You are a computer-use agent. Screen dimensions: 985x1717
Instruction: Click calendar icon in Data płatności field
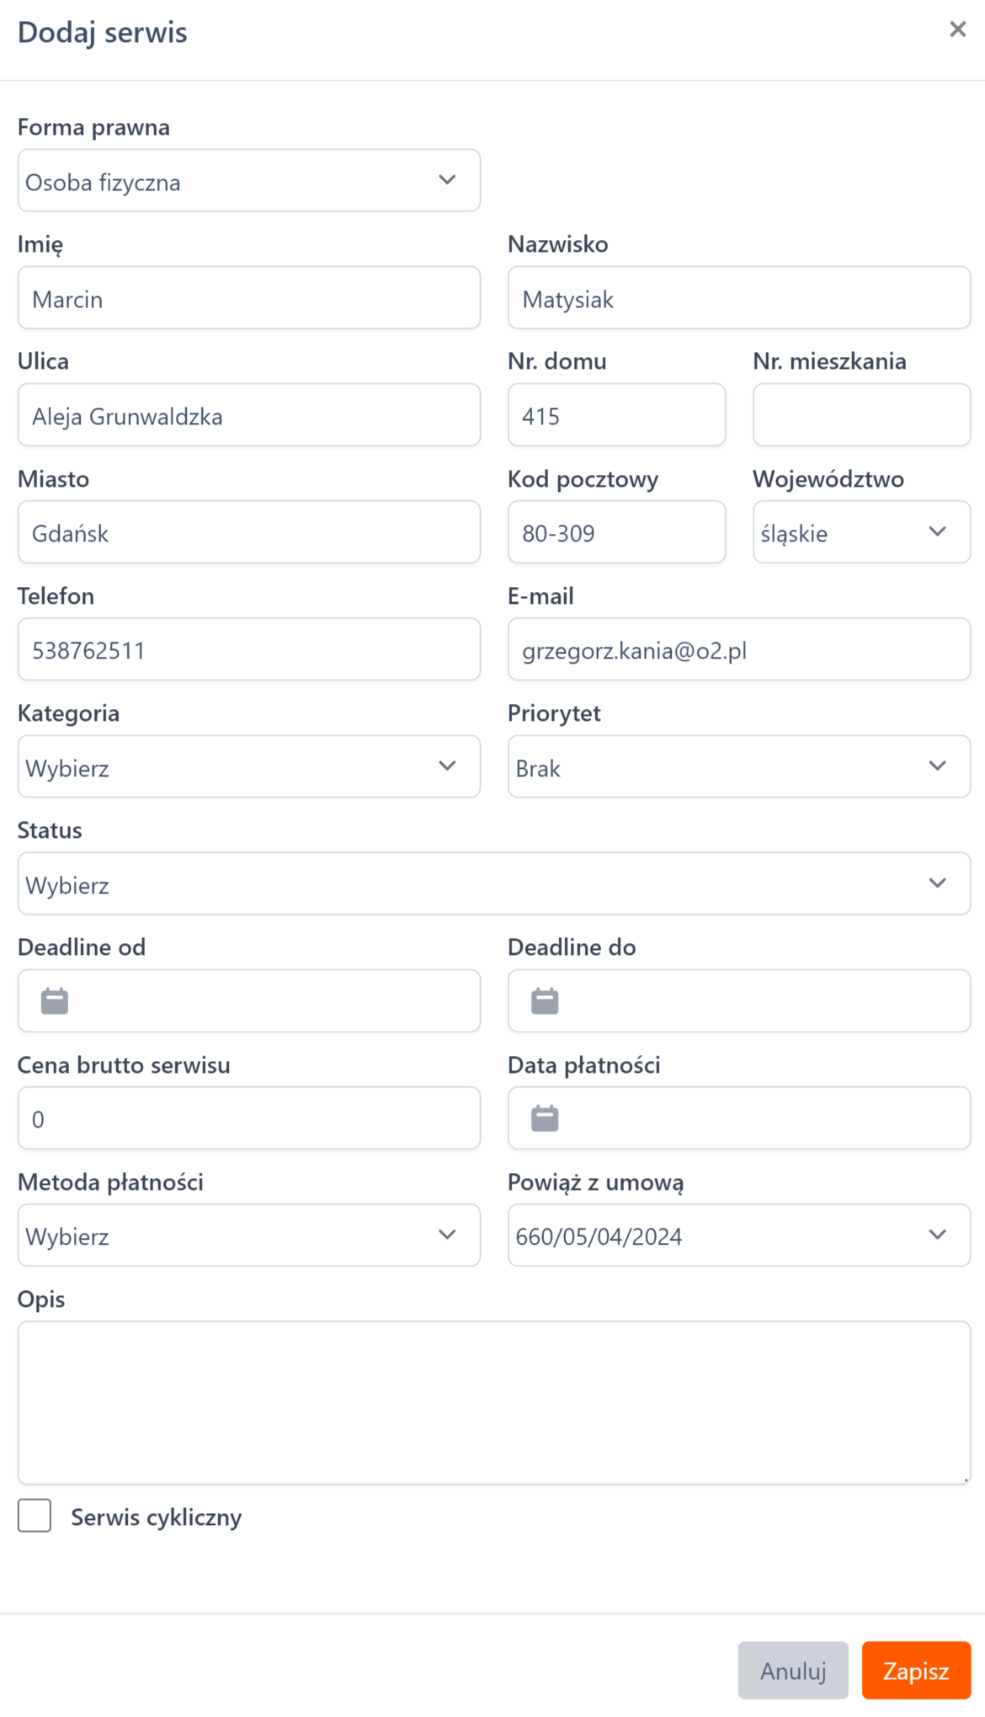(x=545, y=1118)
